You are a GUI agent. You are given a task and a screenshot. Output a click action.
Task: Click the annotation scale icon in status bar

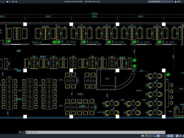177,136
